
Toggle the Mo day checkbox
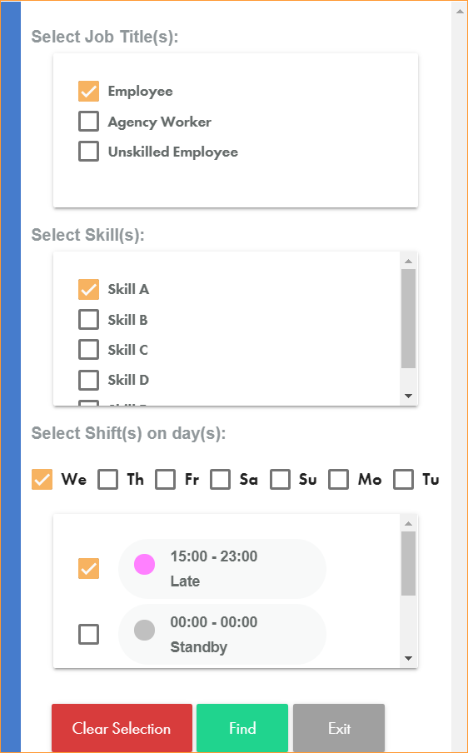coord(338,479)
